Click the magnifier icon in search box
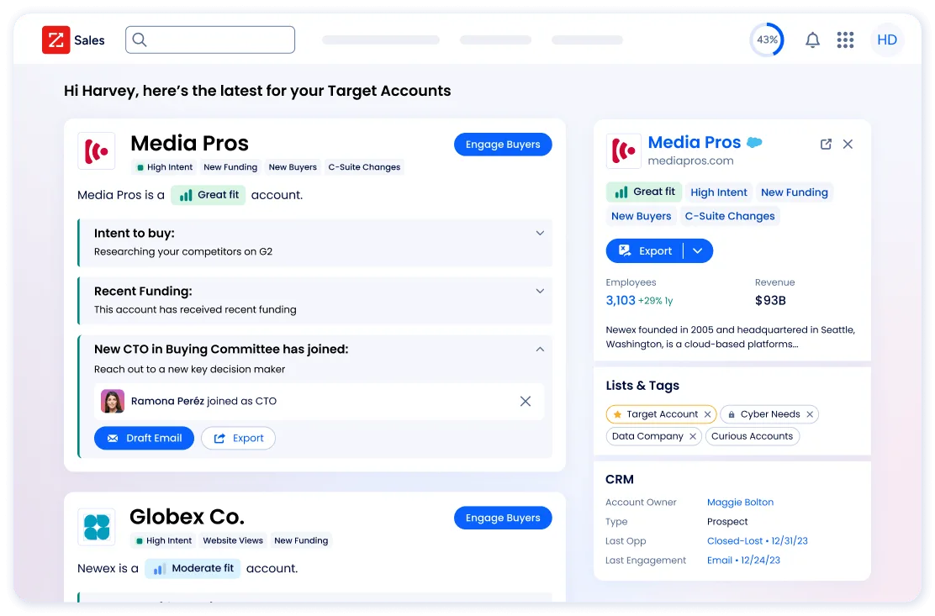Screen dimensions: 935x616 coord(140,39)
